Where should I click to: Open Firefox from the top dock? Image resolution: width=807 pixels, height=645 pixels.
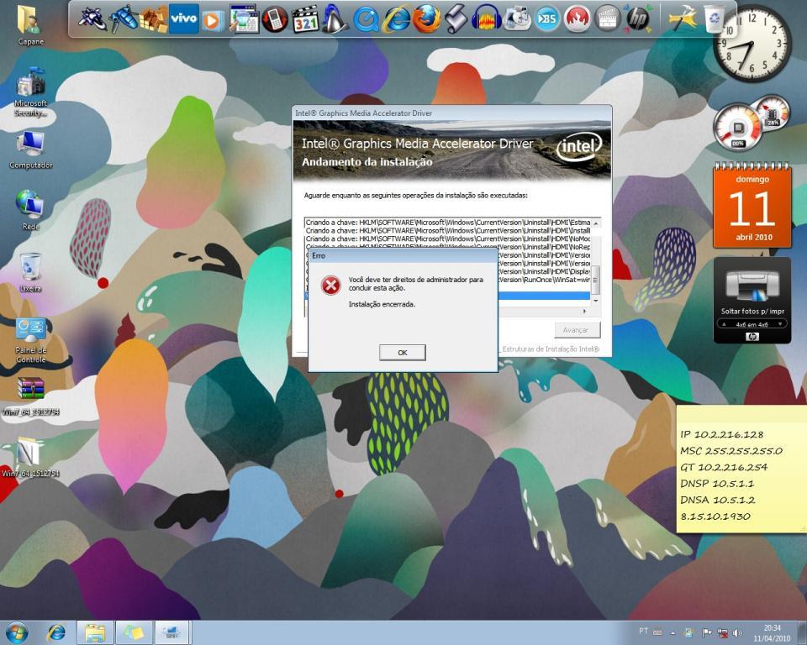click(426, 18)
